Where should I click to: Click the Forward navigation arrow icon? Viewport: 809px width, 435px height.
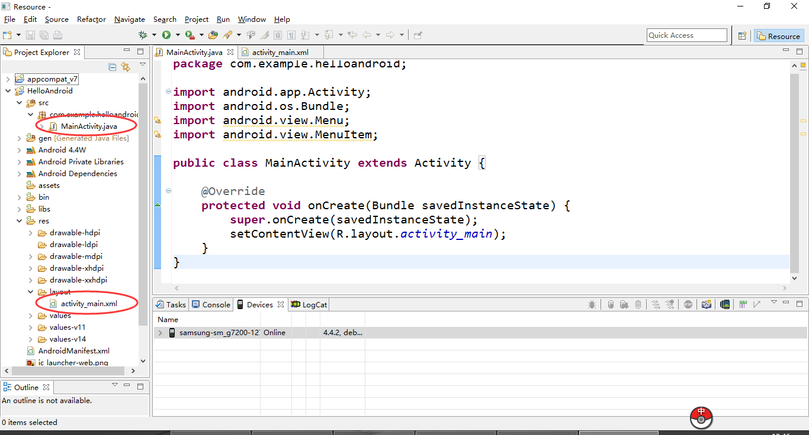click(390, 35)
